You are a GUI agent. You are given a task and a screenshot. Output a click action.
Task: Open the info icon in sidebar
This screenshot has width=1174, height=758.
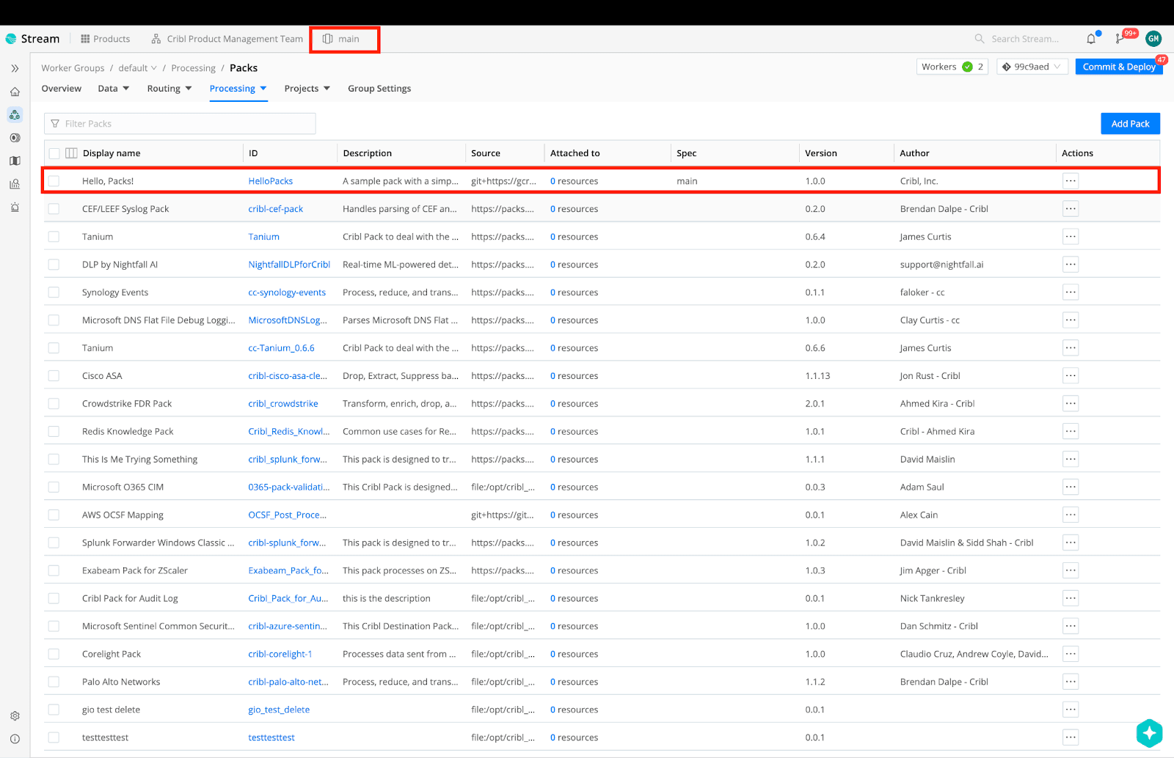tap(15, 739)
